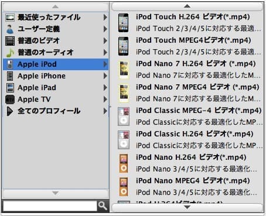The image size is (266, 216).
Task: Click the Apple TV black box icon
Action: point(10,100)
